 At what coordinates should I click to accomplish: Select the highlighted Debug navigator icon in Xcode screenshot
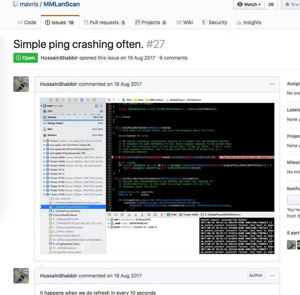pos(82,100)
